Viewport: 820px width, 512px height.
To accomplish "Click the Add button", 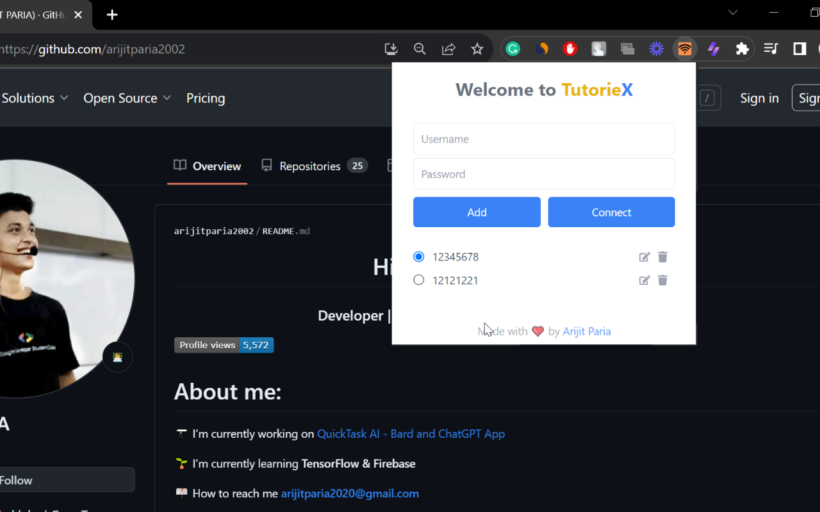I will 477,212.
